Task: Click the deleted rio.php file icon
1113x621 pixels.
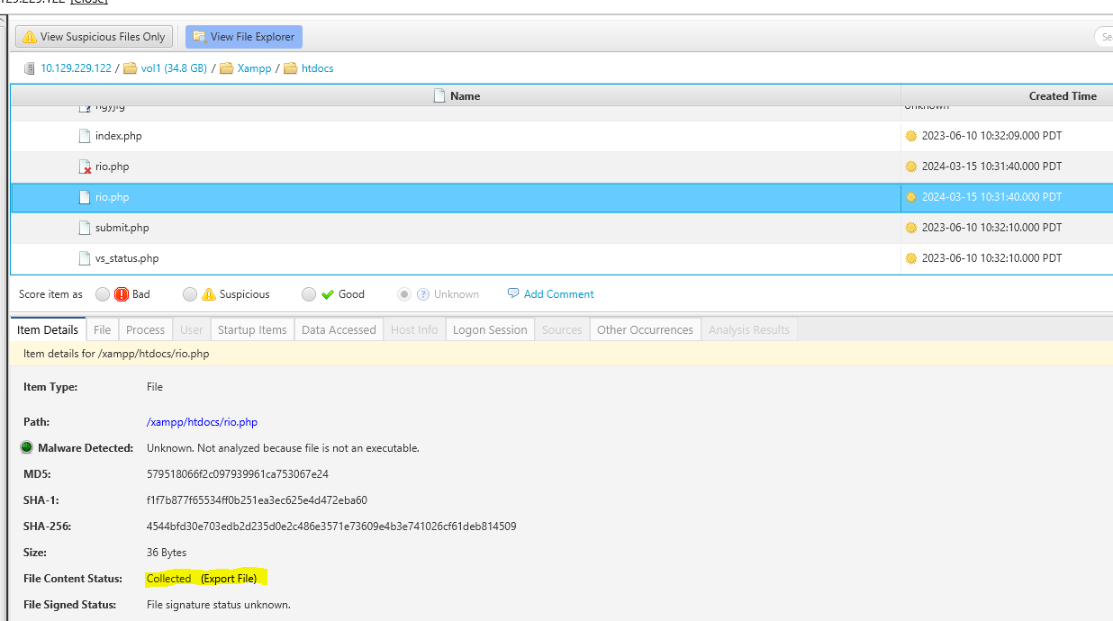Action: (85, 166)
